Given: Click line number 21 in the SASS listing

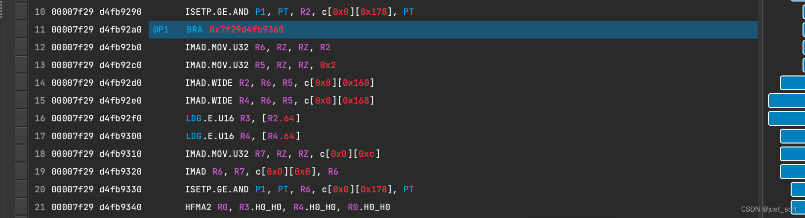Looking at the screenshot, I should pyautogui.click(x=40, y=207).
